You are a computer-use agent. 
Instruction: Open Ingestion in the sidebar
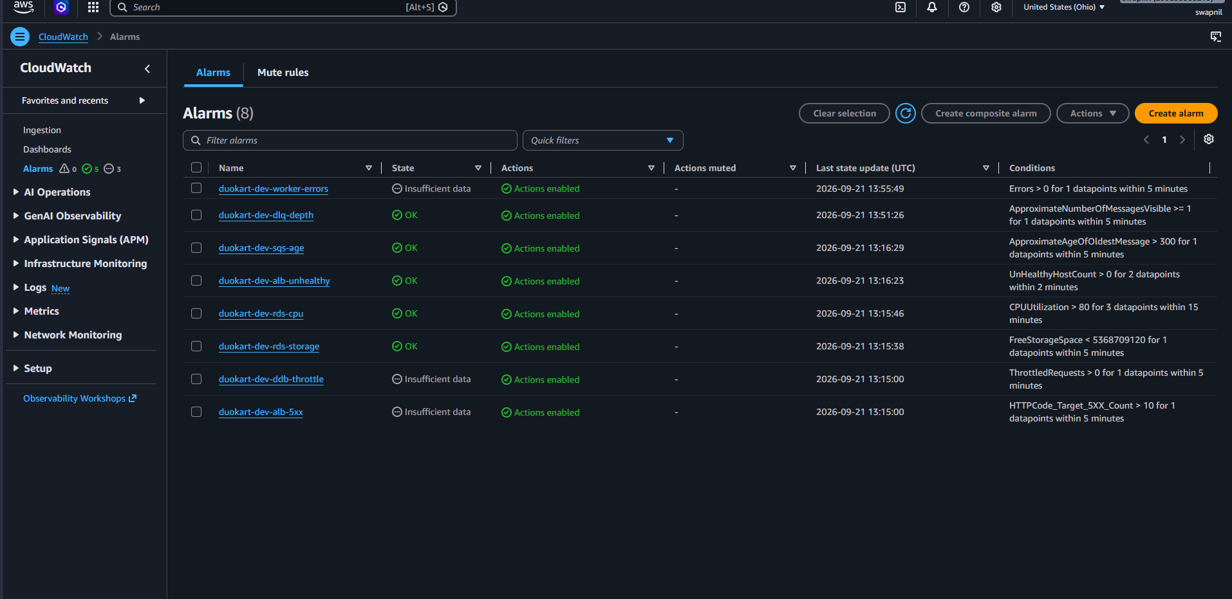pyautogui.click(x=42, y=130)
